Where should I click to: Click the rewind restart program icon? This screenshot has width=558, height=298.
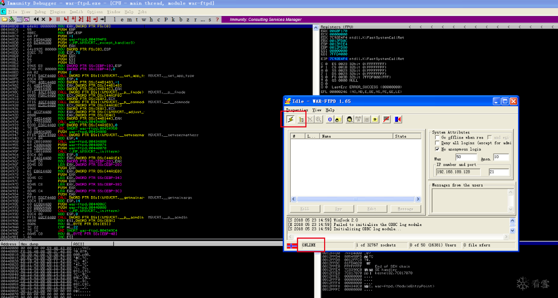[x=36, y=20]
